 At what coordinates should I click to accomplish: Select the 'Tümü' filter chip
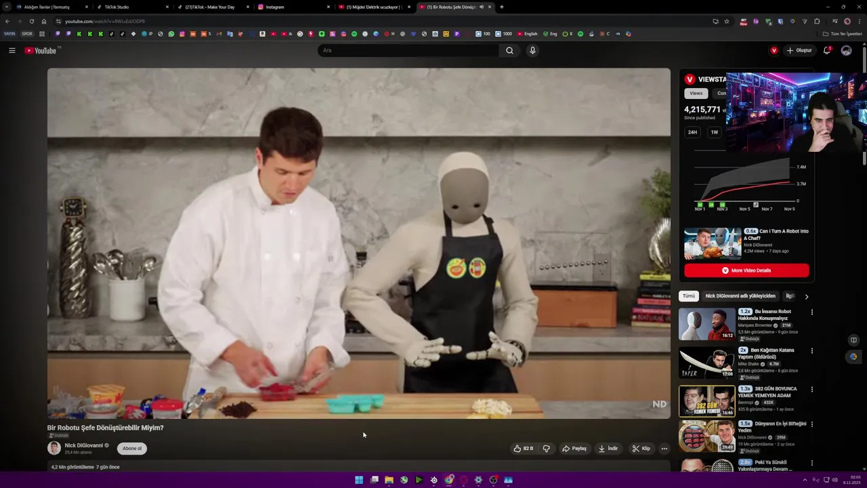point(688,296)
